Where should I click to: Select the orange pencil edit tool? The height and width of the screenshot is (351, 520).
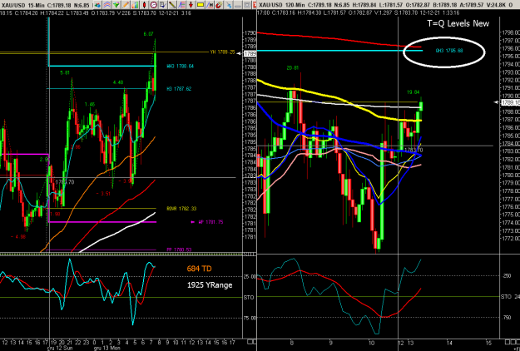126,5
